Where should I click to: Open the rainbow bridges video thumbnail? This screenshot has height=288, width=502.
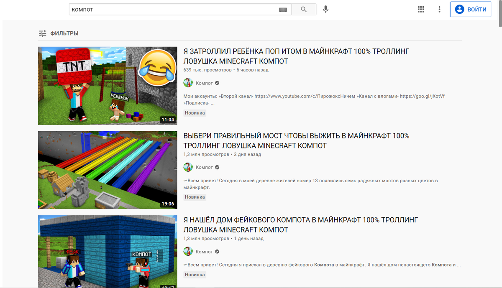click(108, 170)
